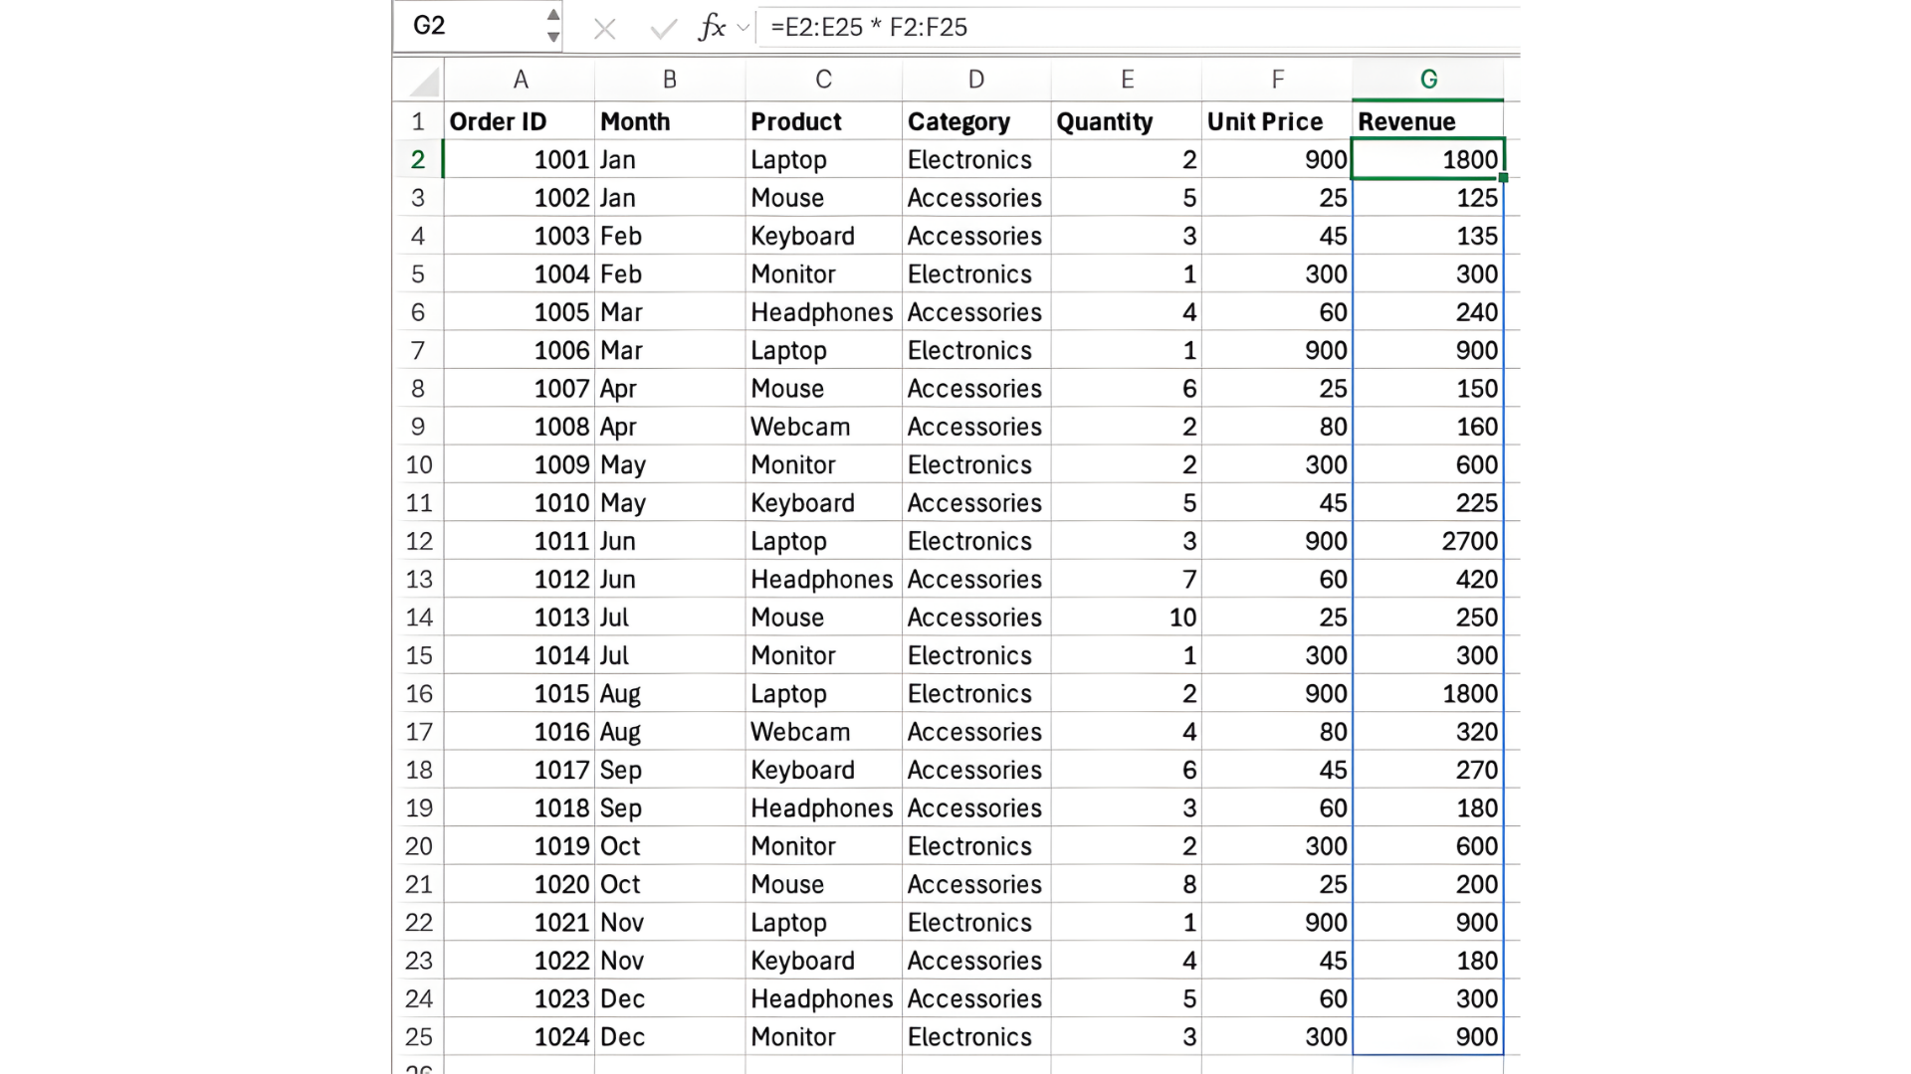The height and width of the screenshot is (1074, 1911).
Task: Expand the chevron next to fx
Action: (x=743, y=28)
